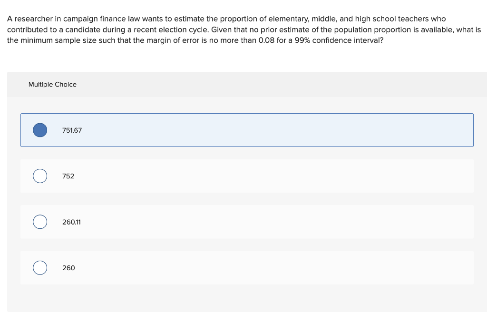This screenshot has width=487, height=323.
Task: Click the question paragraph about campaign finance
Action: tap(244, 29)
